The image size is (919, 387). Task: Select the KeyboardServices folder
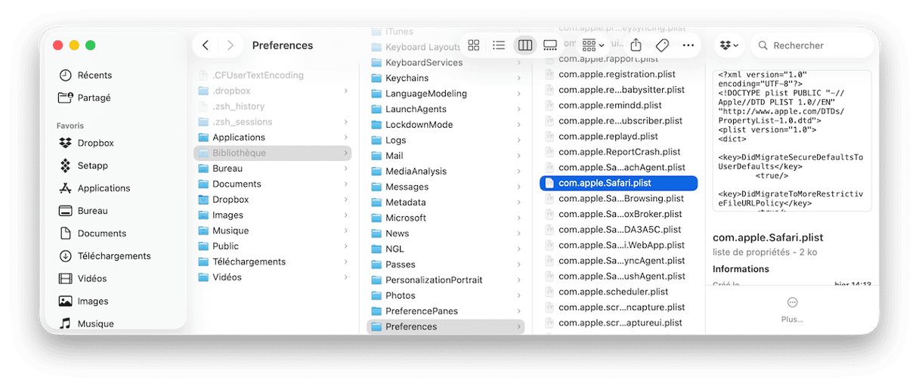(424, 63)
